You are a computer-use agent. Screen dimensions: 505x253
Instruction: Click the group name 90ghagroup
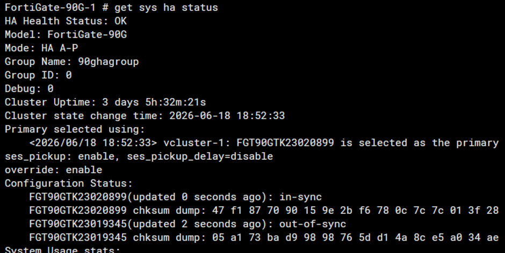point(109,62)
